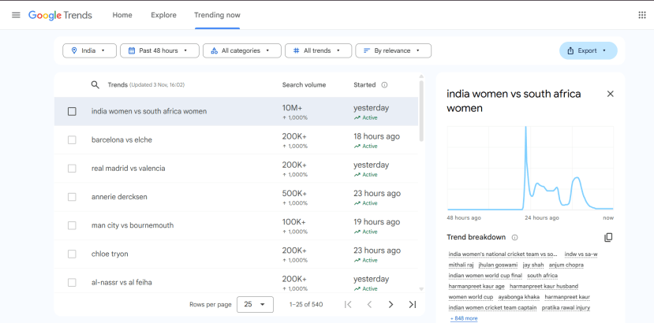Click the search trends magnifier icon

point(95,85)
